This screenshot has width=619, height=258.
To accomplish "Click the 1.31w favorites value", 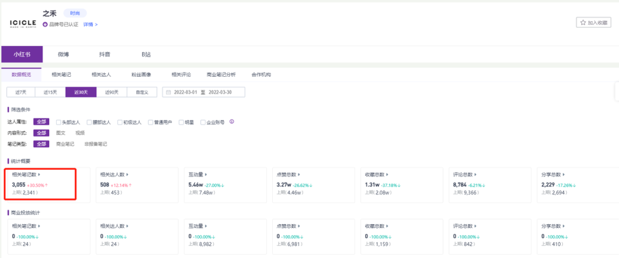I will click(x=373, y=184).
